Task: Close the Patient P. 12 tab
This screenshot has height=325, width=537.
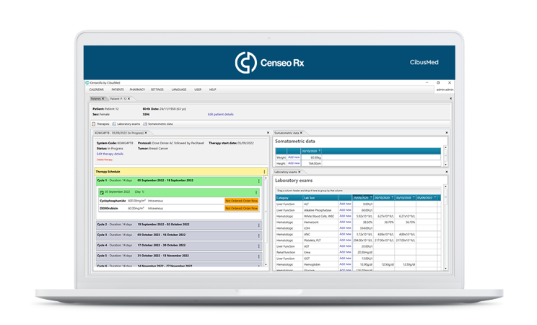Action: [130, 98]
